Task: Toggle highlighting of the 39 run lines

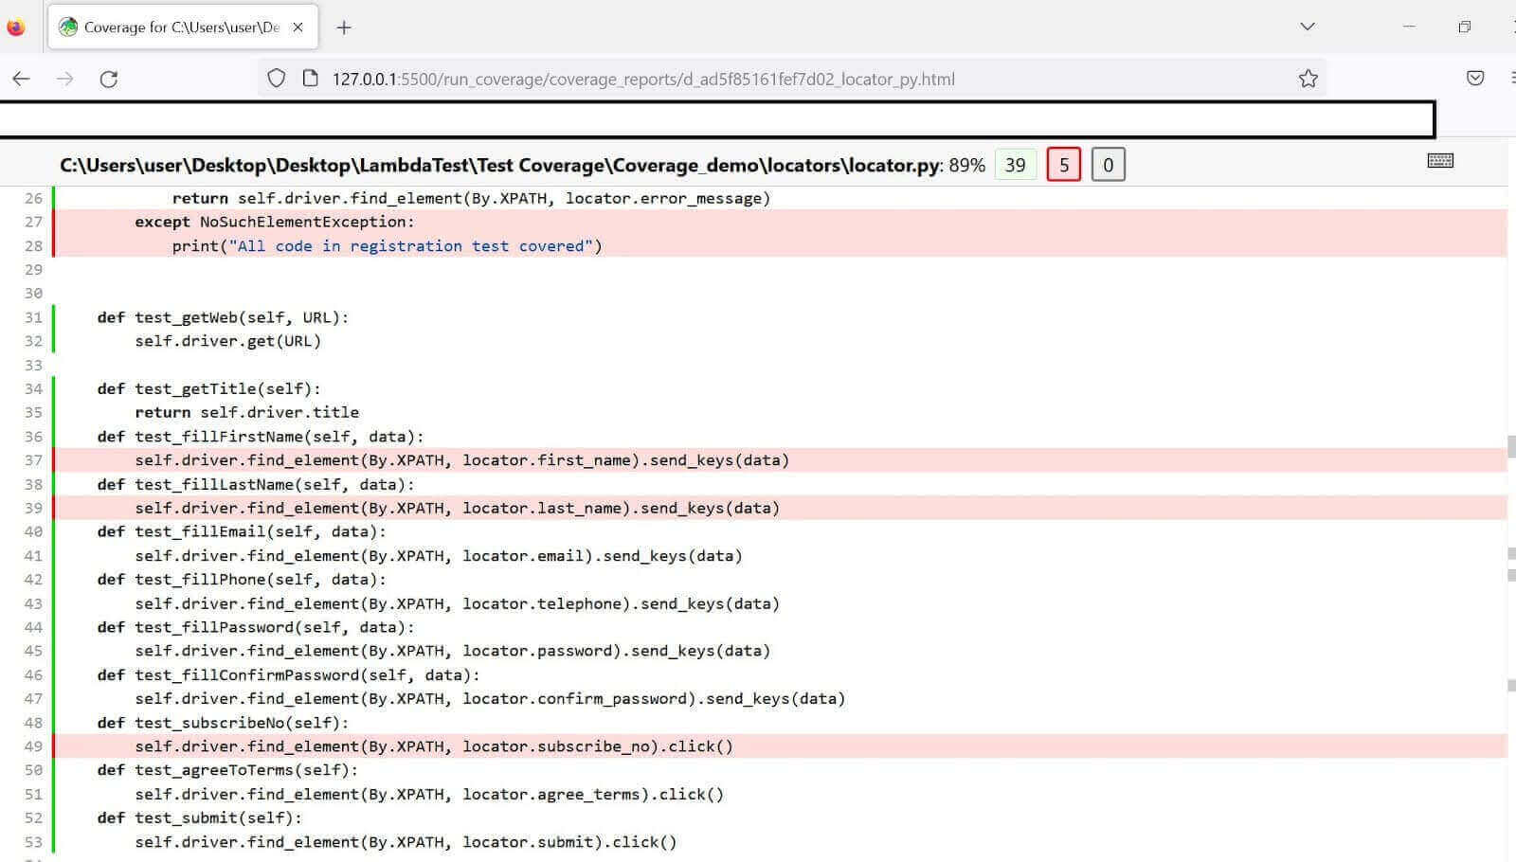Action: 1015,165
